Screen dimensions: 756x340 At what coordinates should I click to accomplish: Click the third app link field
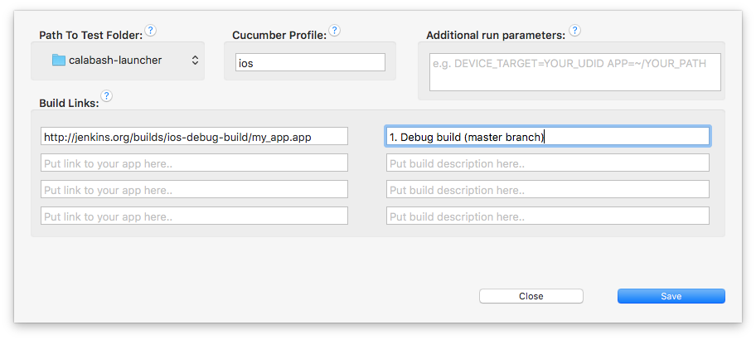click(194, 189)
